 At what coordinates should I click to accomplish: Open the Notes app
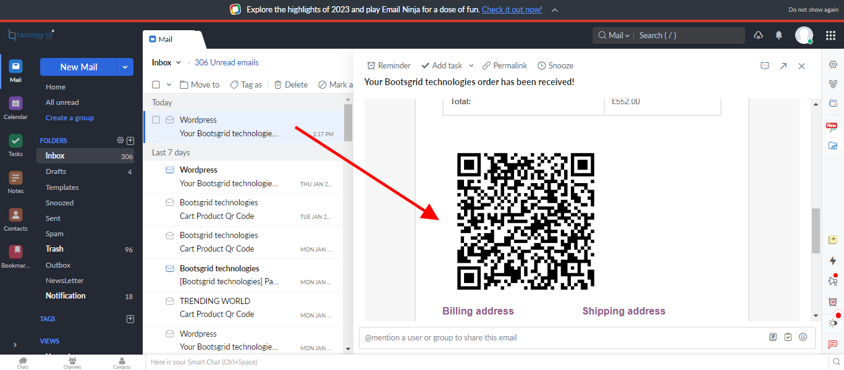[x=15, y=183]
